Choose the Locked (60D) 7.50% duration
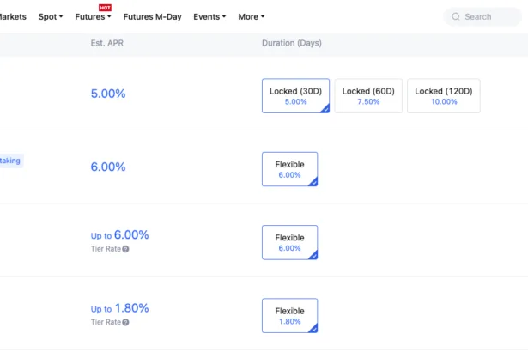Image resolution: width=528 pixels, height=352 pixels. pyautogui.click(x=367, y=96)
